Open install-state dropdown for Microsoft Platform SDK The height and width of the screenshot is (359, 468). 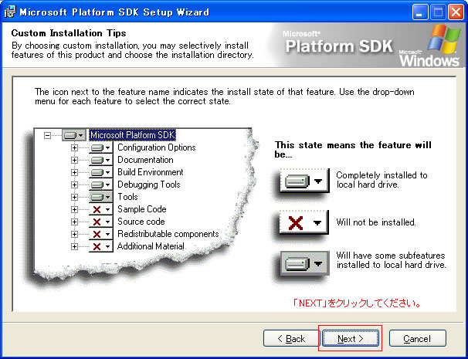74,135
